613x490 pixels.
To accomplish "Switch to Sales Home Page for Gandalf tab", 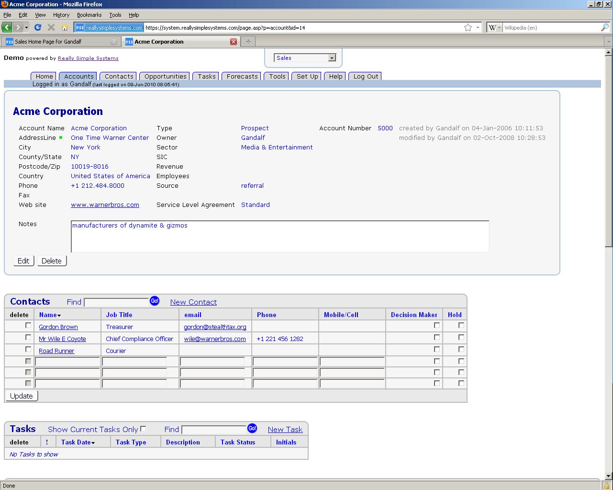I will pyautogui.click(x=61, y=42).
